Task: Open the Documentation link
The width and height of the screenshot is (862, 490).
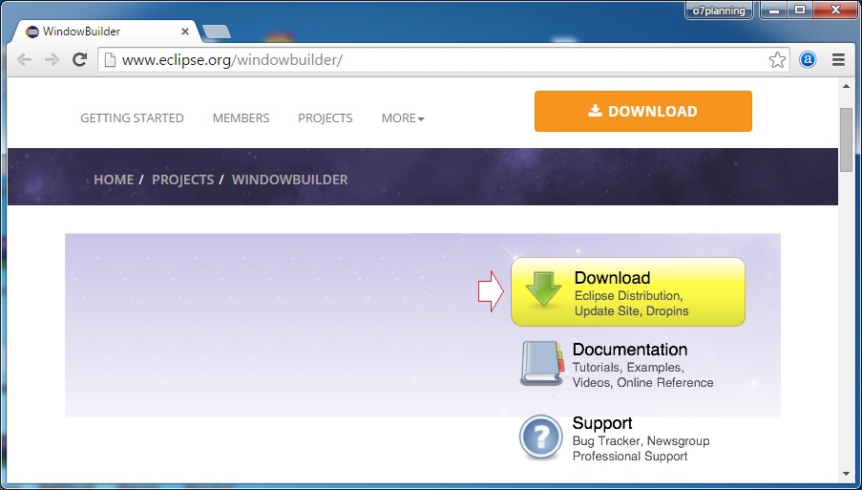Action: (x=630, y=350)
